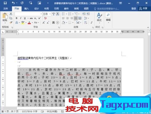Screen dimensions: 151x114
Task: Show or hide paragraph marks
Action: point(92,22)
